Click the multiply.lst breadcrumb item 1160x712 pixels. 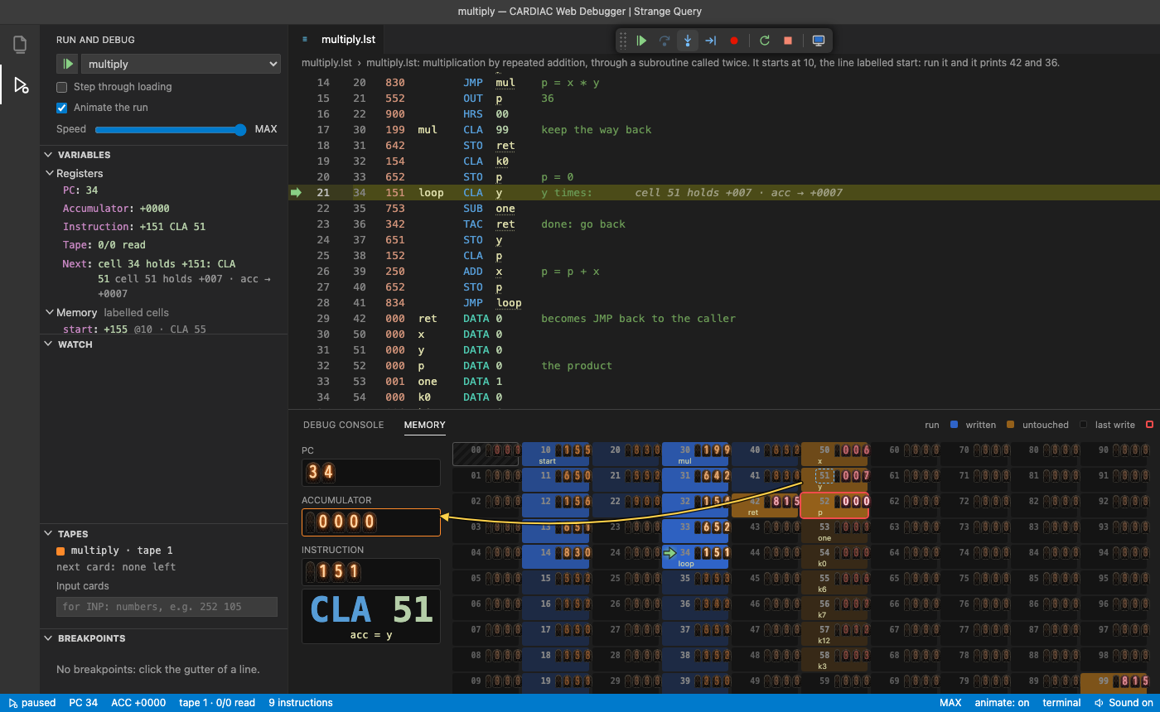pos(326,62)
